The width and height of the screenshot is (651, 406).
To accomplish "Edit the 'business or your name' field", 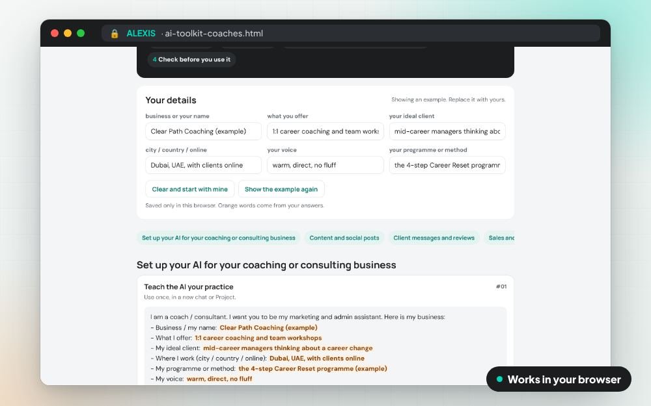I will (x=203, y=131).
